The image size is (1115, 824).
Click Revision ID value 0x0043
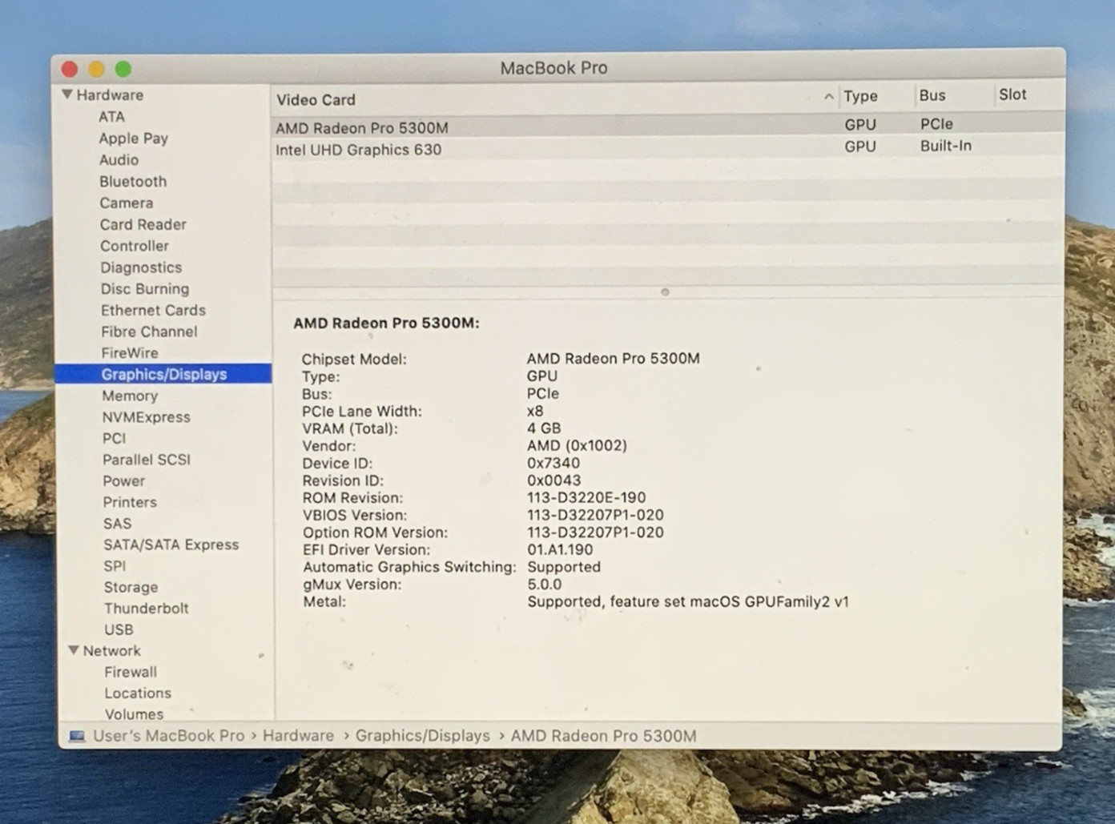pyautogui.click(x=554, y=480)
